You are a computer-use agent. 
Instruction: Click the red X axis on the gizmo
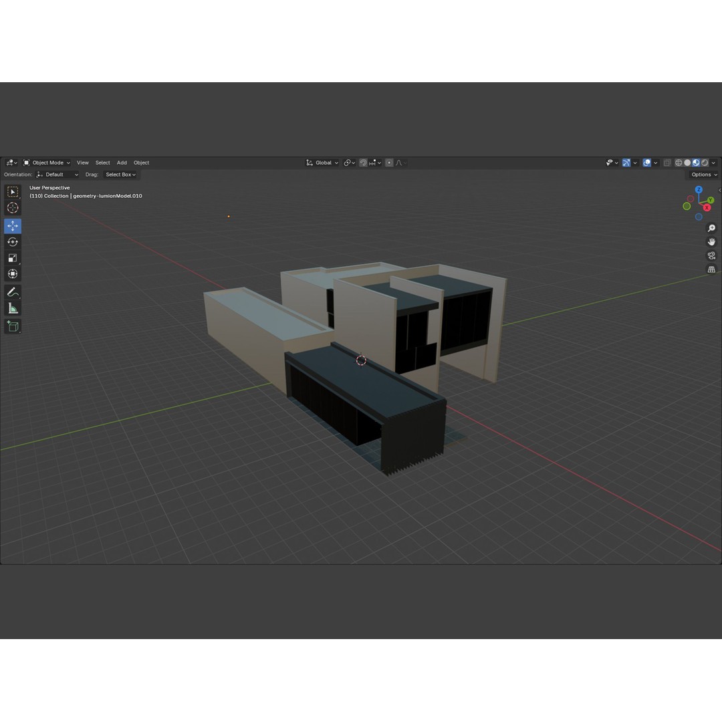pyautogui.click(x=707, y=208)
